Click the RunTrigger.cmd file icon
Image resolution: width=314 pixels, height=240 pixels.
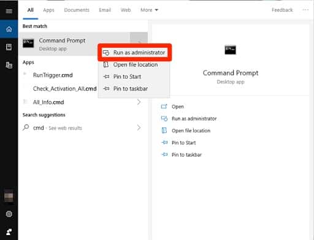tap(25, 74)
